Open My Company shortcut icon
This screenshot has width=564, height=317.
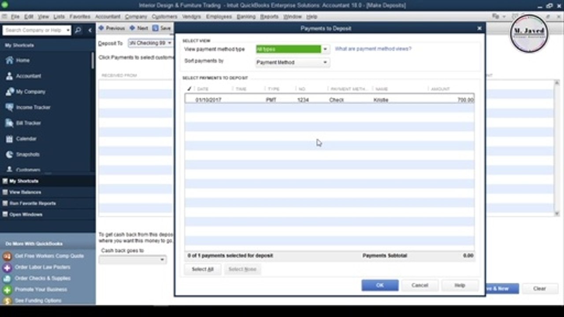[x=9, y=92]
